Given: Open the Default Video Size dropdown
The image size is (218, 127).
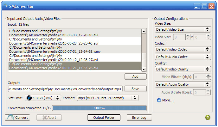Looking at the screenshot, I should (x=183, y=29).
